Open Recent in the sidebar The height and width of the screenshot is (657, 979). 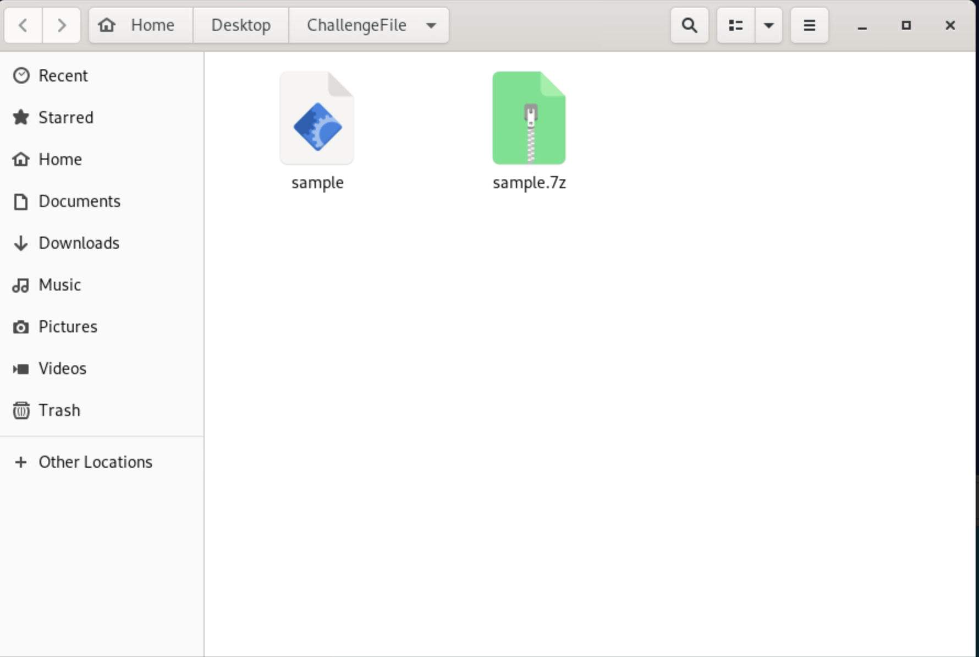pos(63,76)
